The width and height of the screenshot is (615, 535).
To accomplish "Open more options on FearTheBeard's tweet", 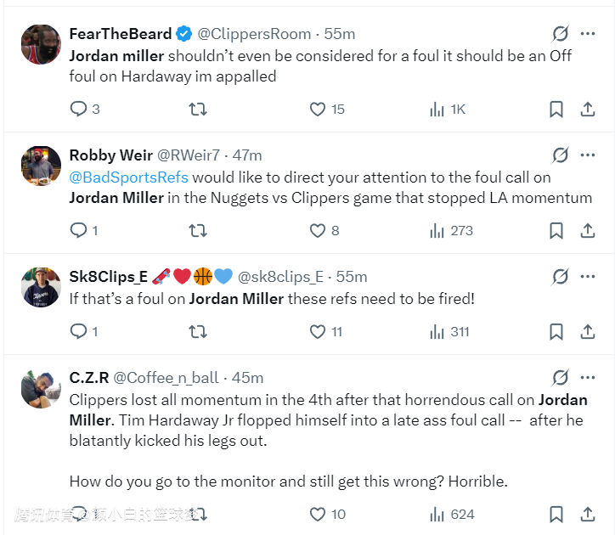I will click(x=587, y=34).
